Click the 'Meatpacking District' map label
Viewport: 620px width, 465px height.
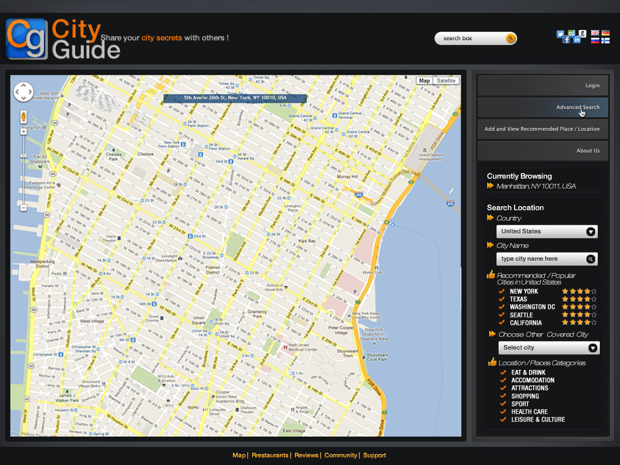42,265
